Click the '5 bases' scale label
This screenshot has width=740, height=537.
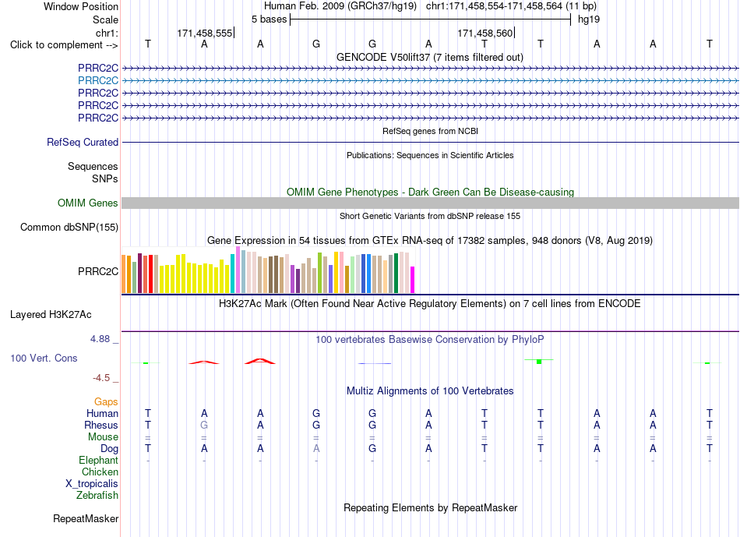click(269, 19)
